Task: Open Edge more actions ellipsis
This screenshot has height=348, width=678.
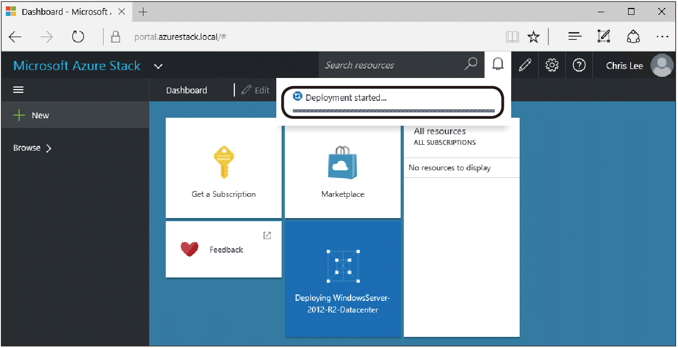Action: pos(662,37)
